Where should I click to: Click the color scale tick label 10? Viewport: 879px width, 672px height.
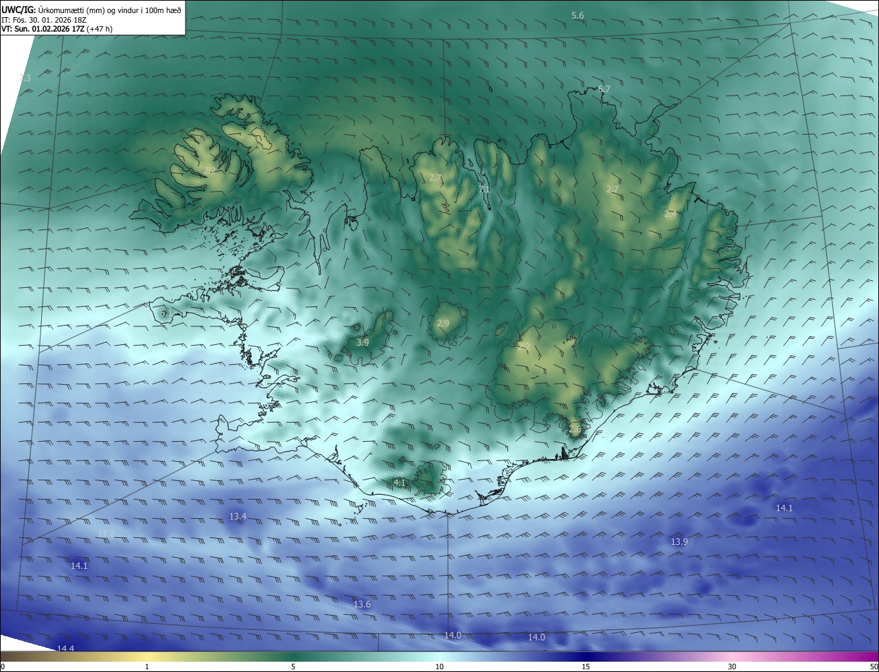(x=439, y=667)
